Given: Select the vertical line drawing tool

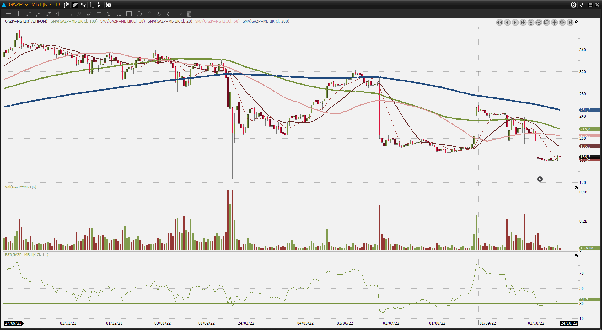Looking at the screenshot, I should click(x=19, y=14).
